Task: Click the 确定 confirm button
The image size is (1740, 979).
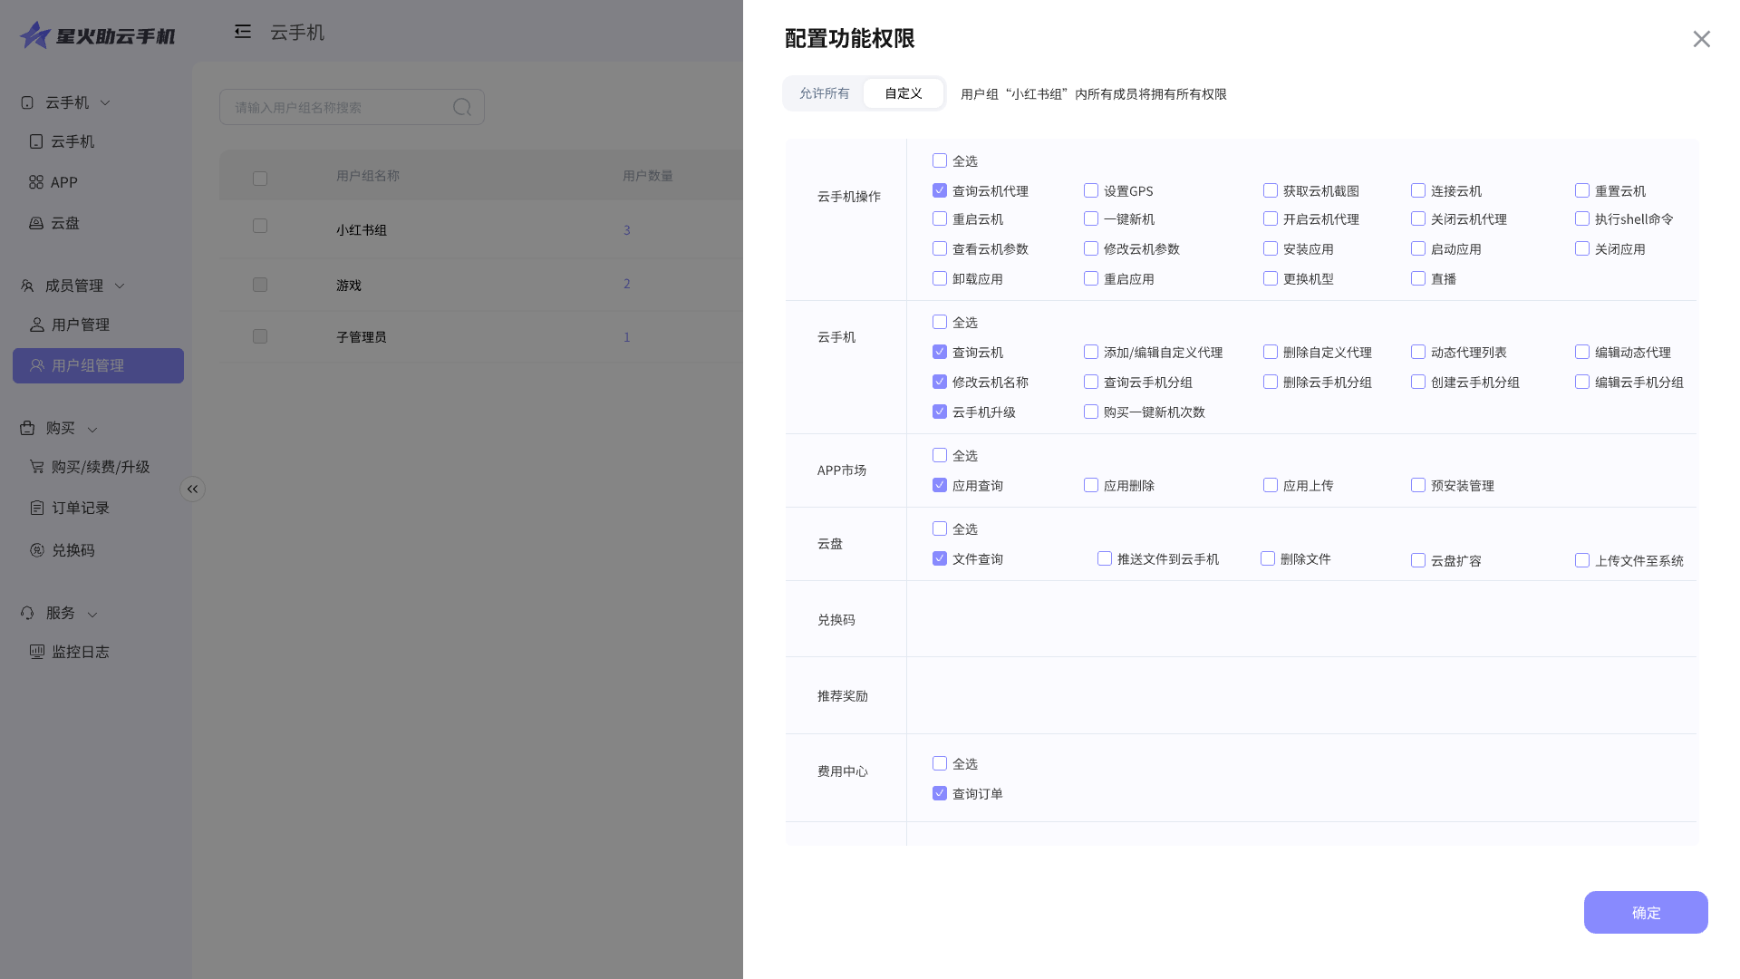Action: pos(1645,912)
